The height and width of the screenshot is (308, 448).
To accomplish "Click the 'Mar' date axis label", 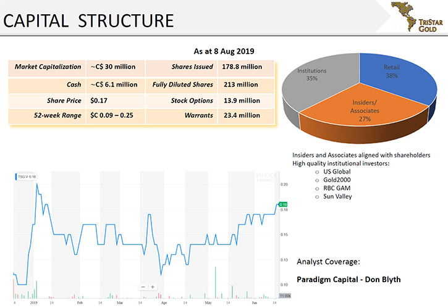I will click(x=120, y=302).
